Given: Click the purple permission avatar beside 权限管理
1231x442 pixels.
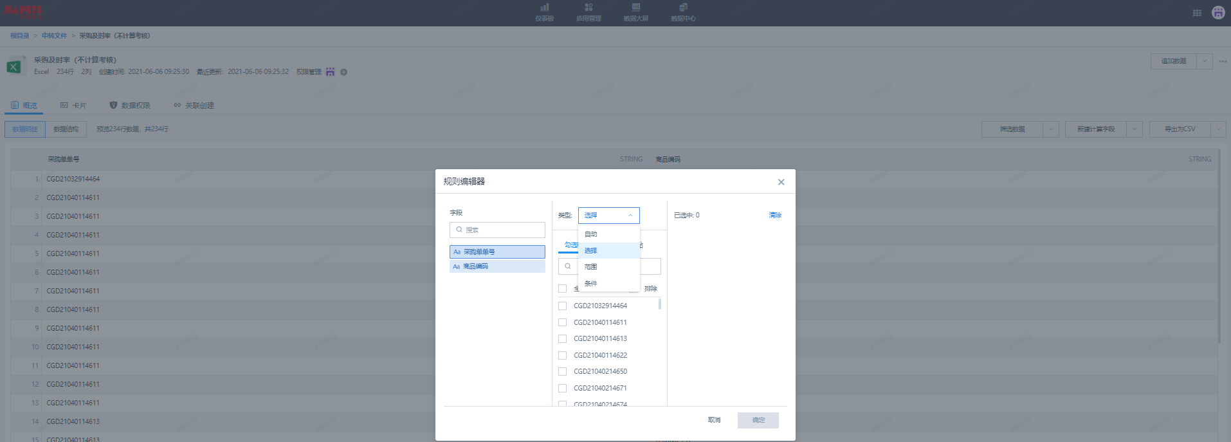Looking at the screenshot, I should tap(330, 72).
